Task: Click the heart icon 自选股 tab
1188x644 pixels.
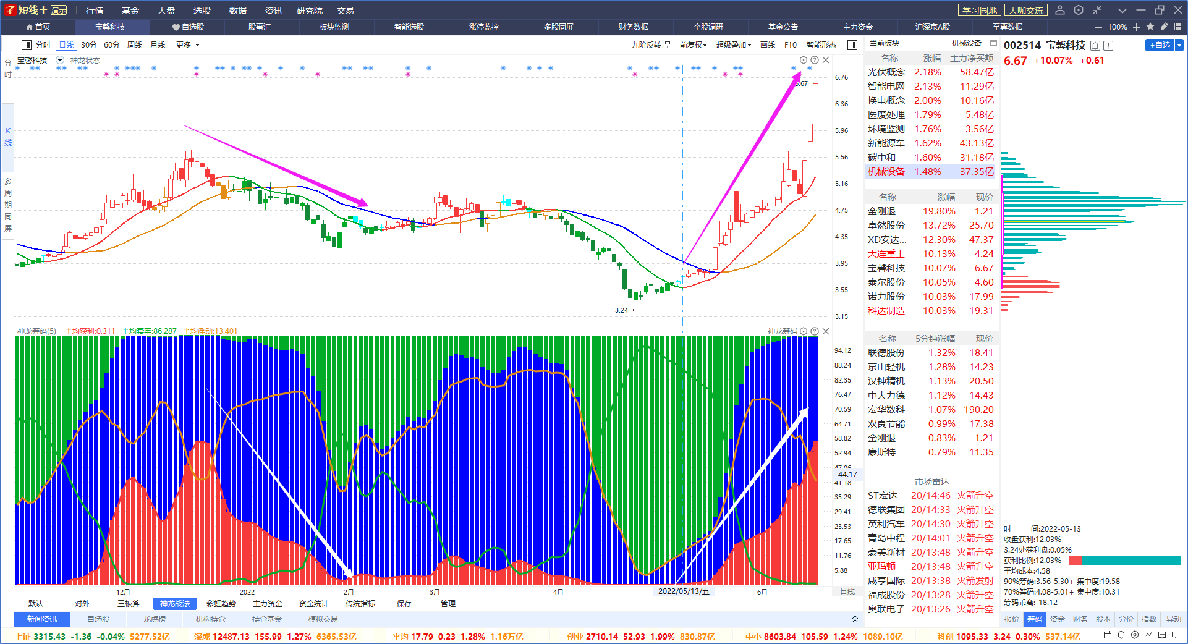Action: pyautogui.click(x=188, y=27)
